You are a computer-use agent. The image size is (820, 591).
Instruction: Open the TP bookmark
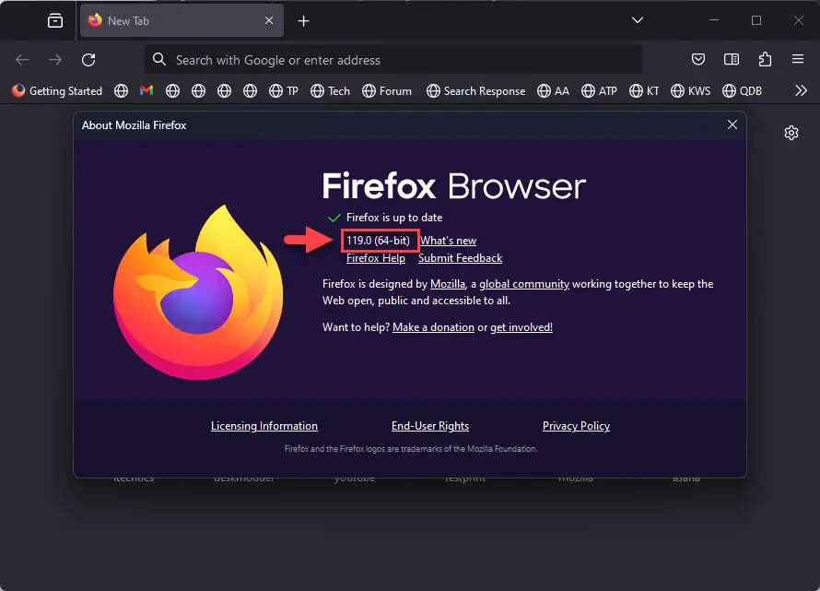[x=284, y=91]
